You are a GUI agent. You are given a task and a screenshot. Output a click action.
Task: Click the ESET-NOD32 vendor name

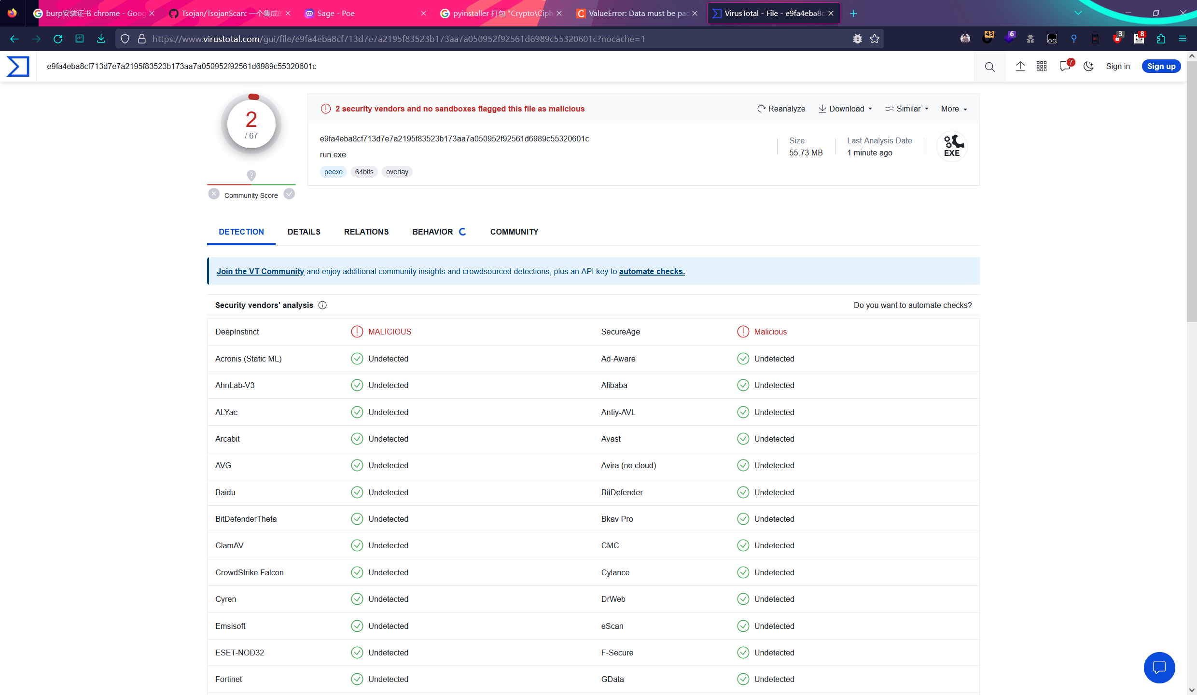(240, 653)
